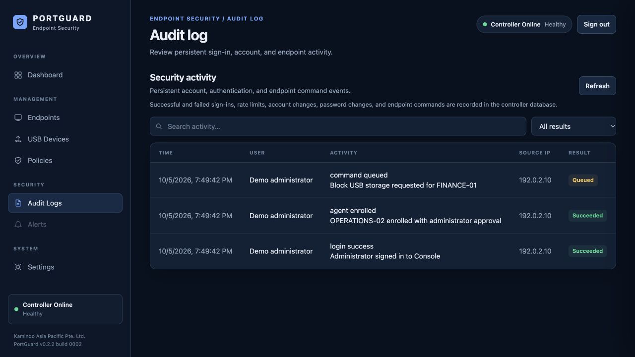Select Audit Logs in sidebar

(65, 203)
